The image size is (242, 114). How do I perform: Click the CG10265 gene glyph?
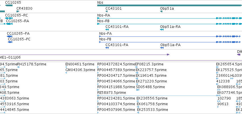point(9,6)
